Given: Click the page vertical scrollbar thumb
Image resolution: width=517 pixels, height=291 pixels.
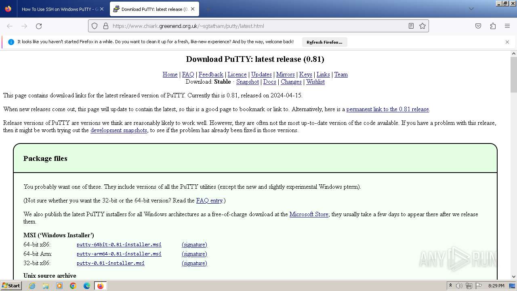Looking at the screenshot, I should pos(514,75).
